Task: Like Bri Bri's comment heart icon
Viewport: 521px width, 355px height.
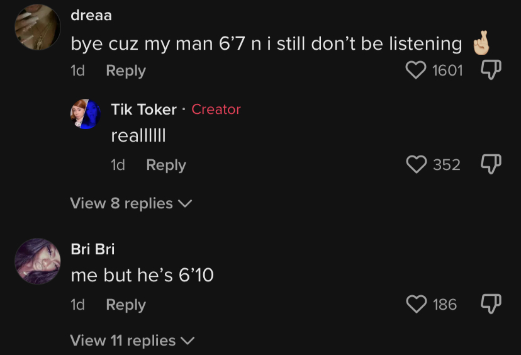Action: [x=417, y=304]
